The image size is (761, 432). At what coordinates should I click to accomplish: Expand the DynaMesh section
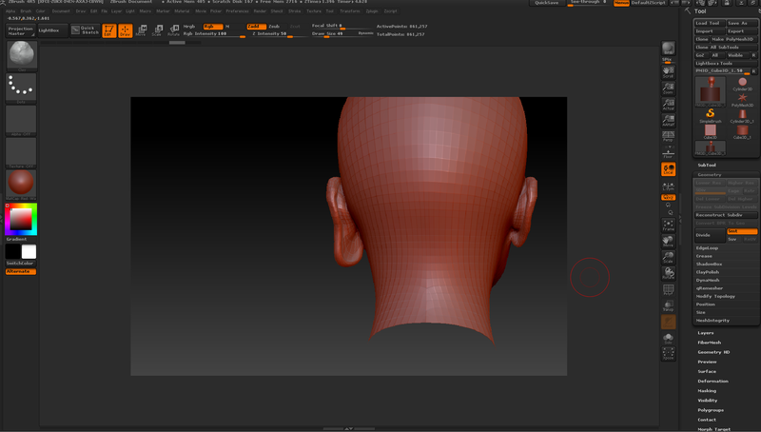tap(708, 280)
